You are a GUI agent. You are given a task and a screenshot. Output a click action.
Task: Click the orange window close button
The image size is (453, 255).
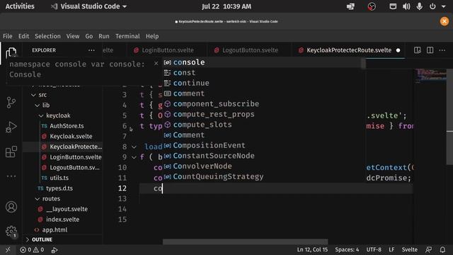click(445, 21)
